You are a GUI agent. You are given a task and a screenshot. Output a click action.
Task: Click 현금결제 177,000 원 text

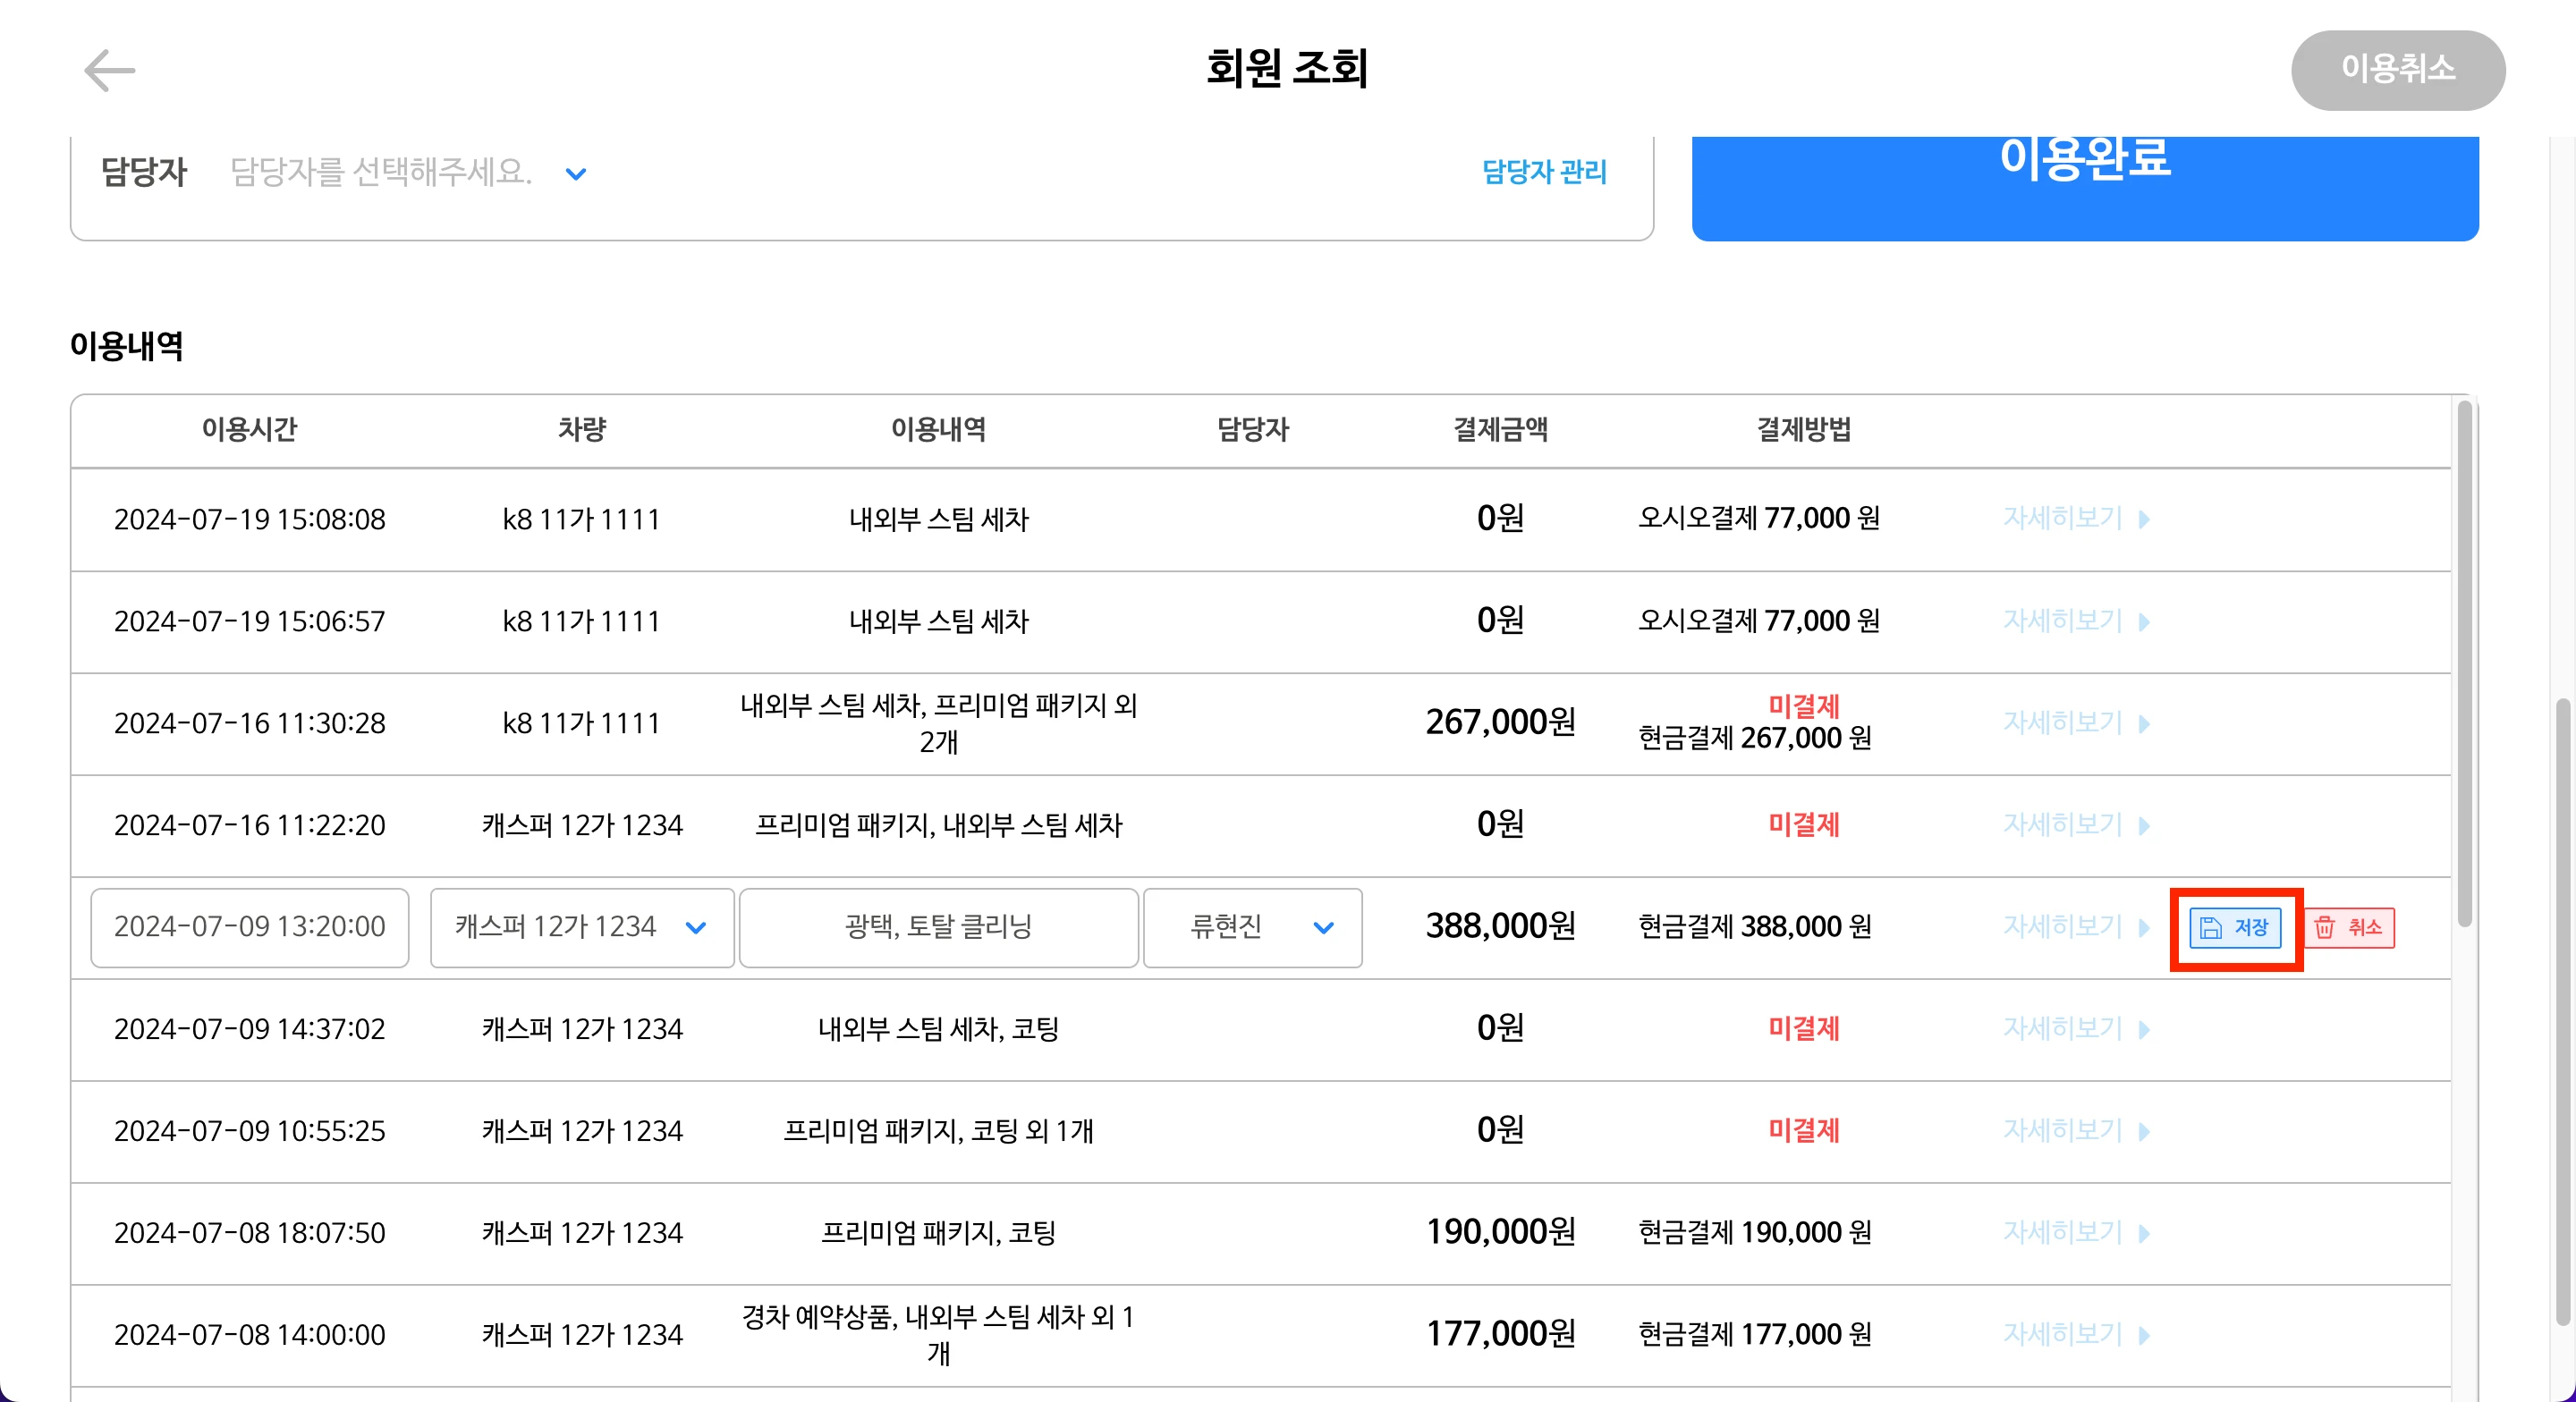coord(1755,1335)
